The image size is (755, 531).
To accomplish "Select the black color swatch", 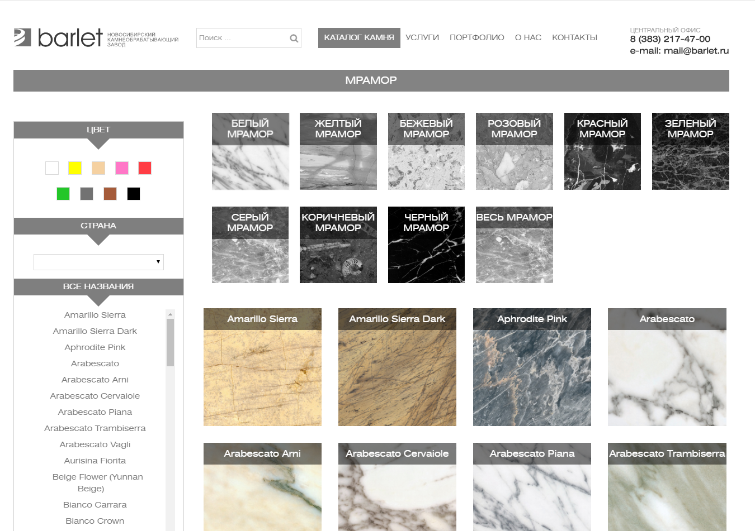I will pos(134,194).
